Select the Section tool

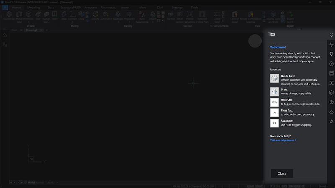[171, 16]
